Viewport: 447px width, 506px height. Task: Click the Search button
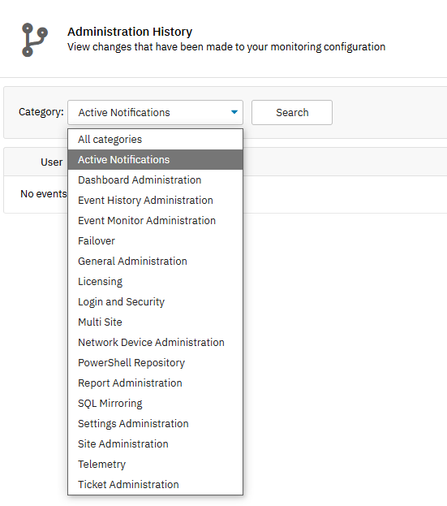[x=292, y=112]
